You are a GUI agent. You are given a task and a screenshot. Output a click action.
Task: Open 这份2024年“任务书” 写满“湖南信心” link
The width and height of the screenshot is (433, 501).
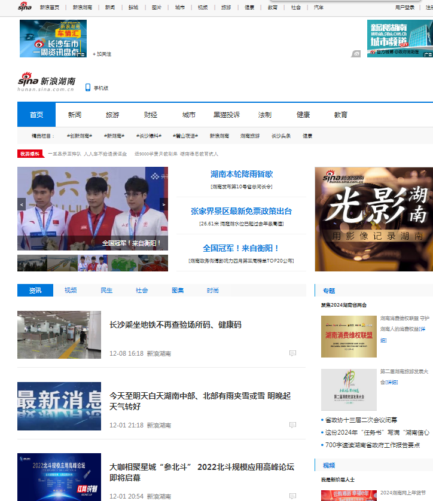pos(377,433)
